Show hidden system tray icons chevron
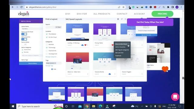 point(142,106)
